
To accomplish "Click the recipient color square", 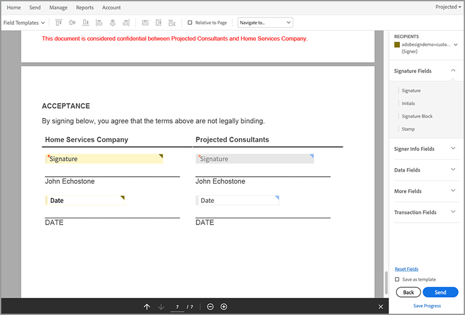I will pyautogui.click(x=397, y=45).
